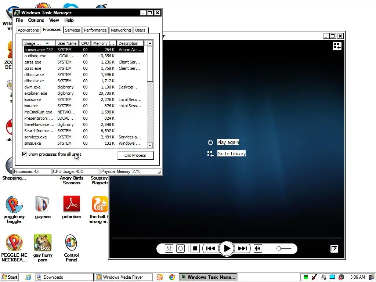Screen dimensions: 376x282
Task: Select the smss.exe process row
Action: click(84, 143)
